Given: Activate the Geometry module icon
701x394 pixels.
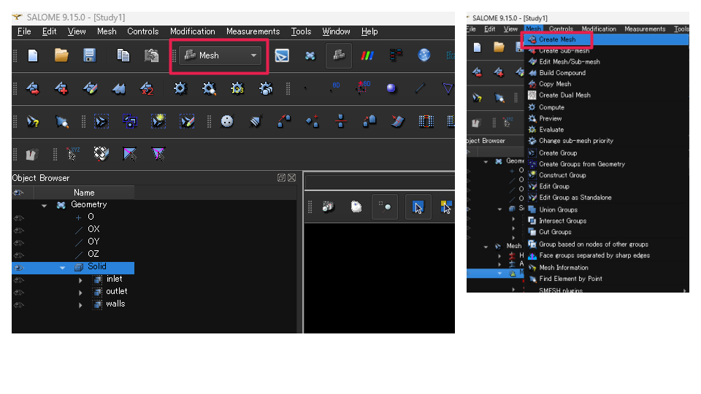Looking at the screenshot, I should 310,55.
